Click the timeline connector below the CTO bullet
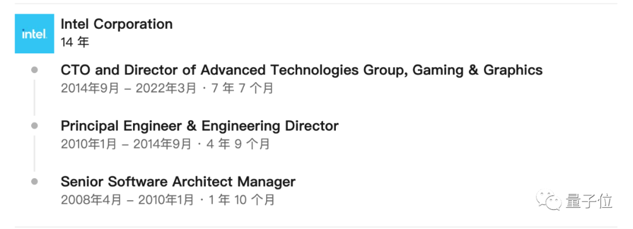The image size is (633, 229). tap(35, 97)
